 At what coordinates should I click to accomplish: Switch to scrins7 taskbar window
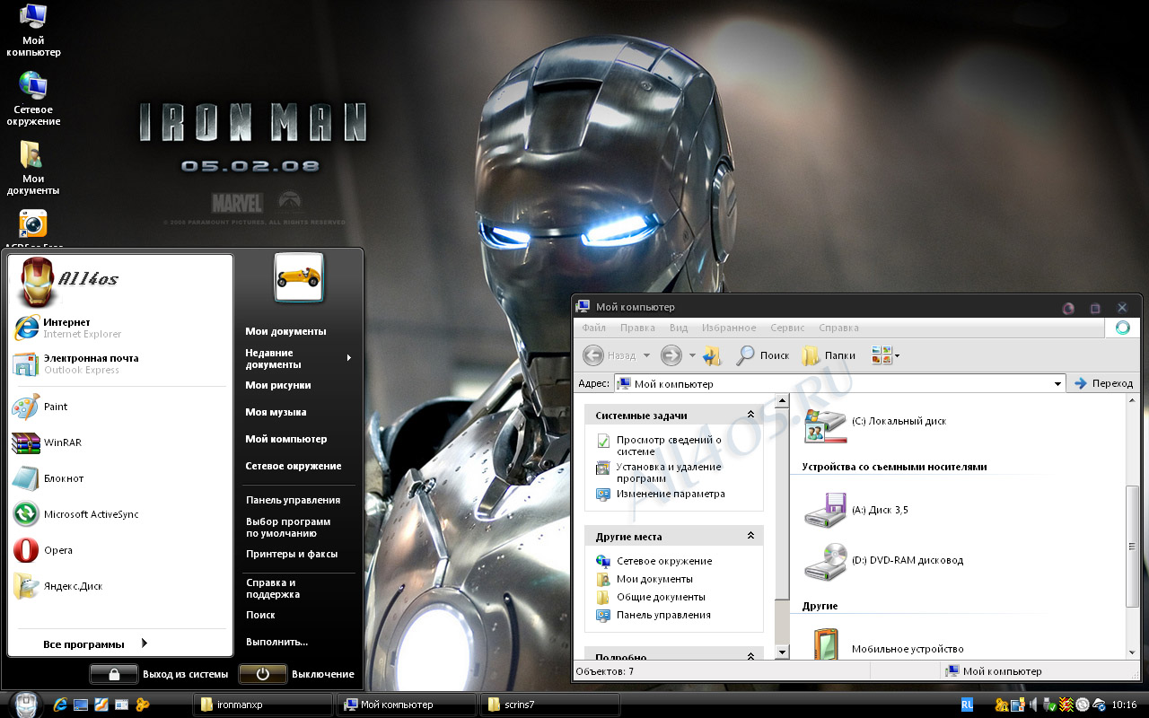click(550, 705)
